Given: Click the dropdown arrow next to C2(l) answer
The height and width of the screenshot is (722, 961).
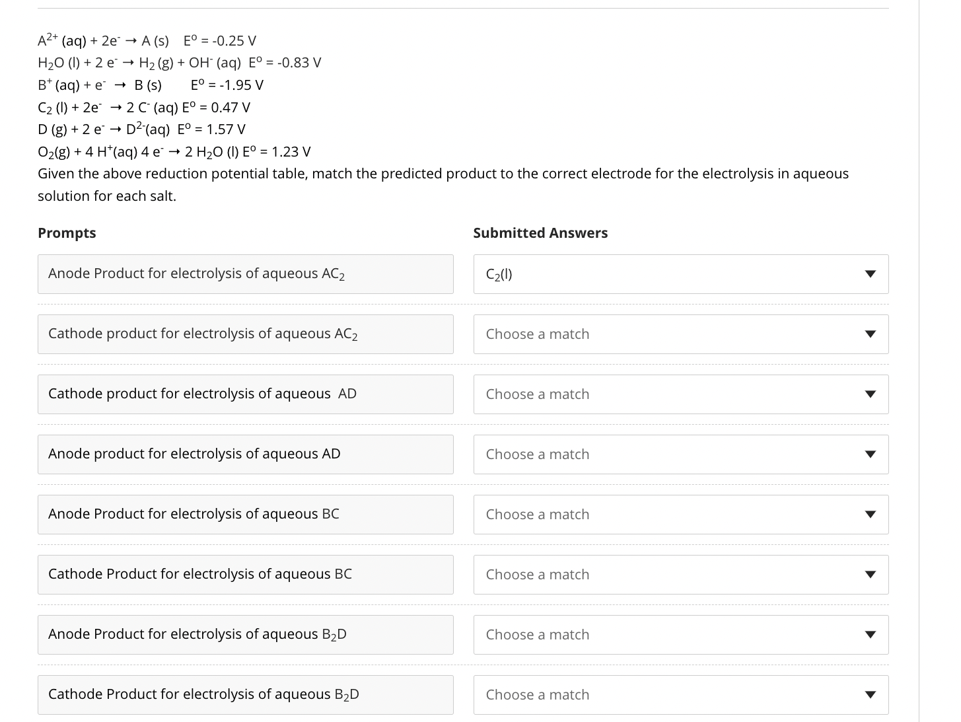Looking at the screenshot, I should pos(871,273).
